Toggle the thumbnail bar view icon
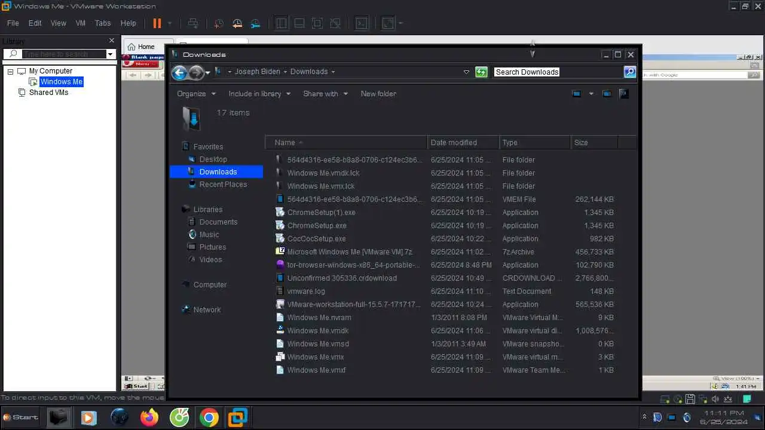The width and height of the screenshot is (765, 430). pyautogui.click(x=299, y=23)
